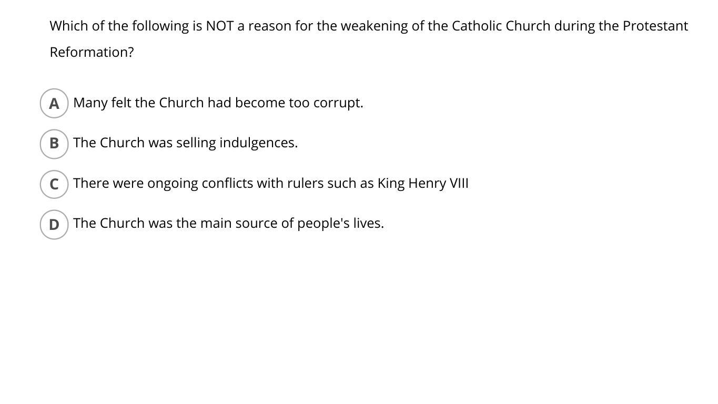
Task: Select answer circle B
Action: click(54, 144)
